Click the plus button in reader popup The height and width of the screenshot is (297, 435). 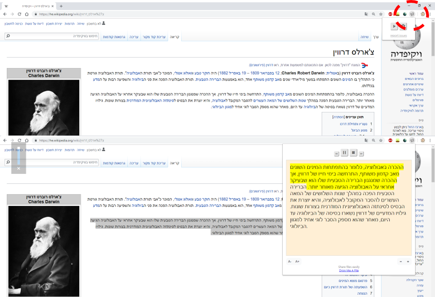coord(408,261)
